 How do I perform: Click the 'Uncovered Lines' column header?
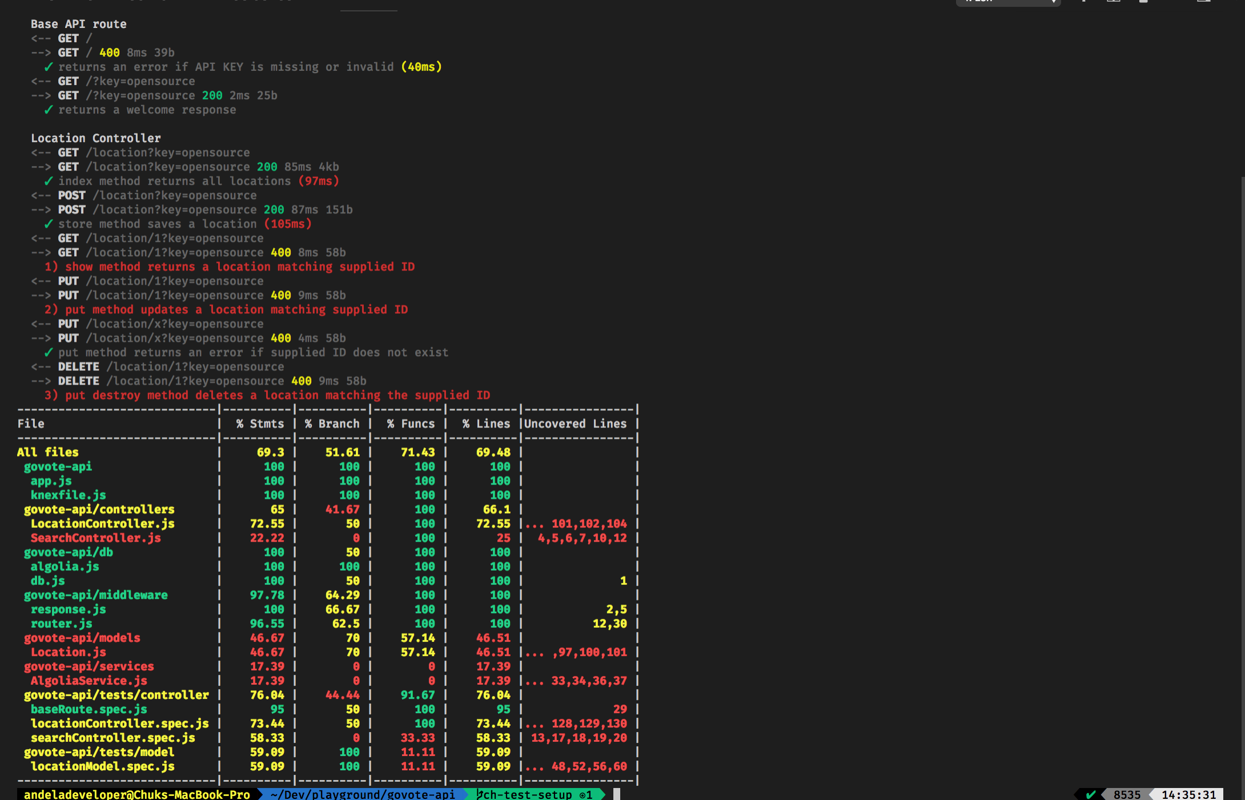click(x=575, y=423)
